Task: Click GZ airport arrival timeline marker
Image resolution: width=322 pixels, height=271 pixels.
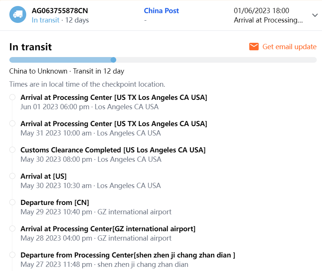Action: point(12,229)
